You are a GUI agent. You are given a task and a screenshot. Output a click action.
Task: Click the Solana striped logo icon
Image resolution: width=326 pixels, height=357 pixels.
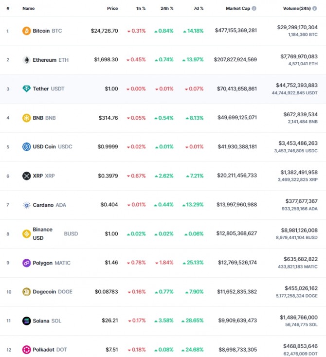(x=26, y=321)
